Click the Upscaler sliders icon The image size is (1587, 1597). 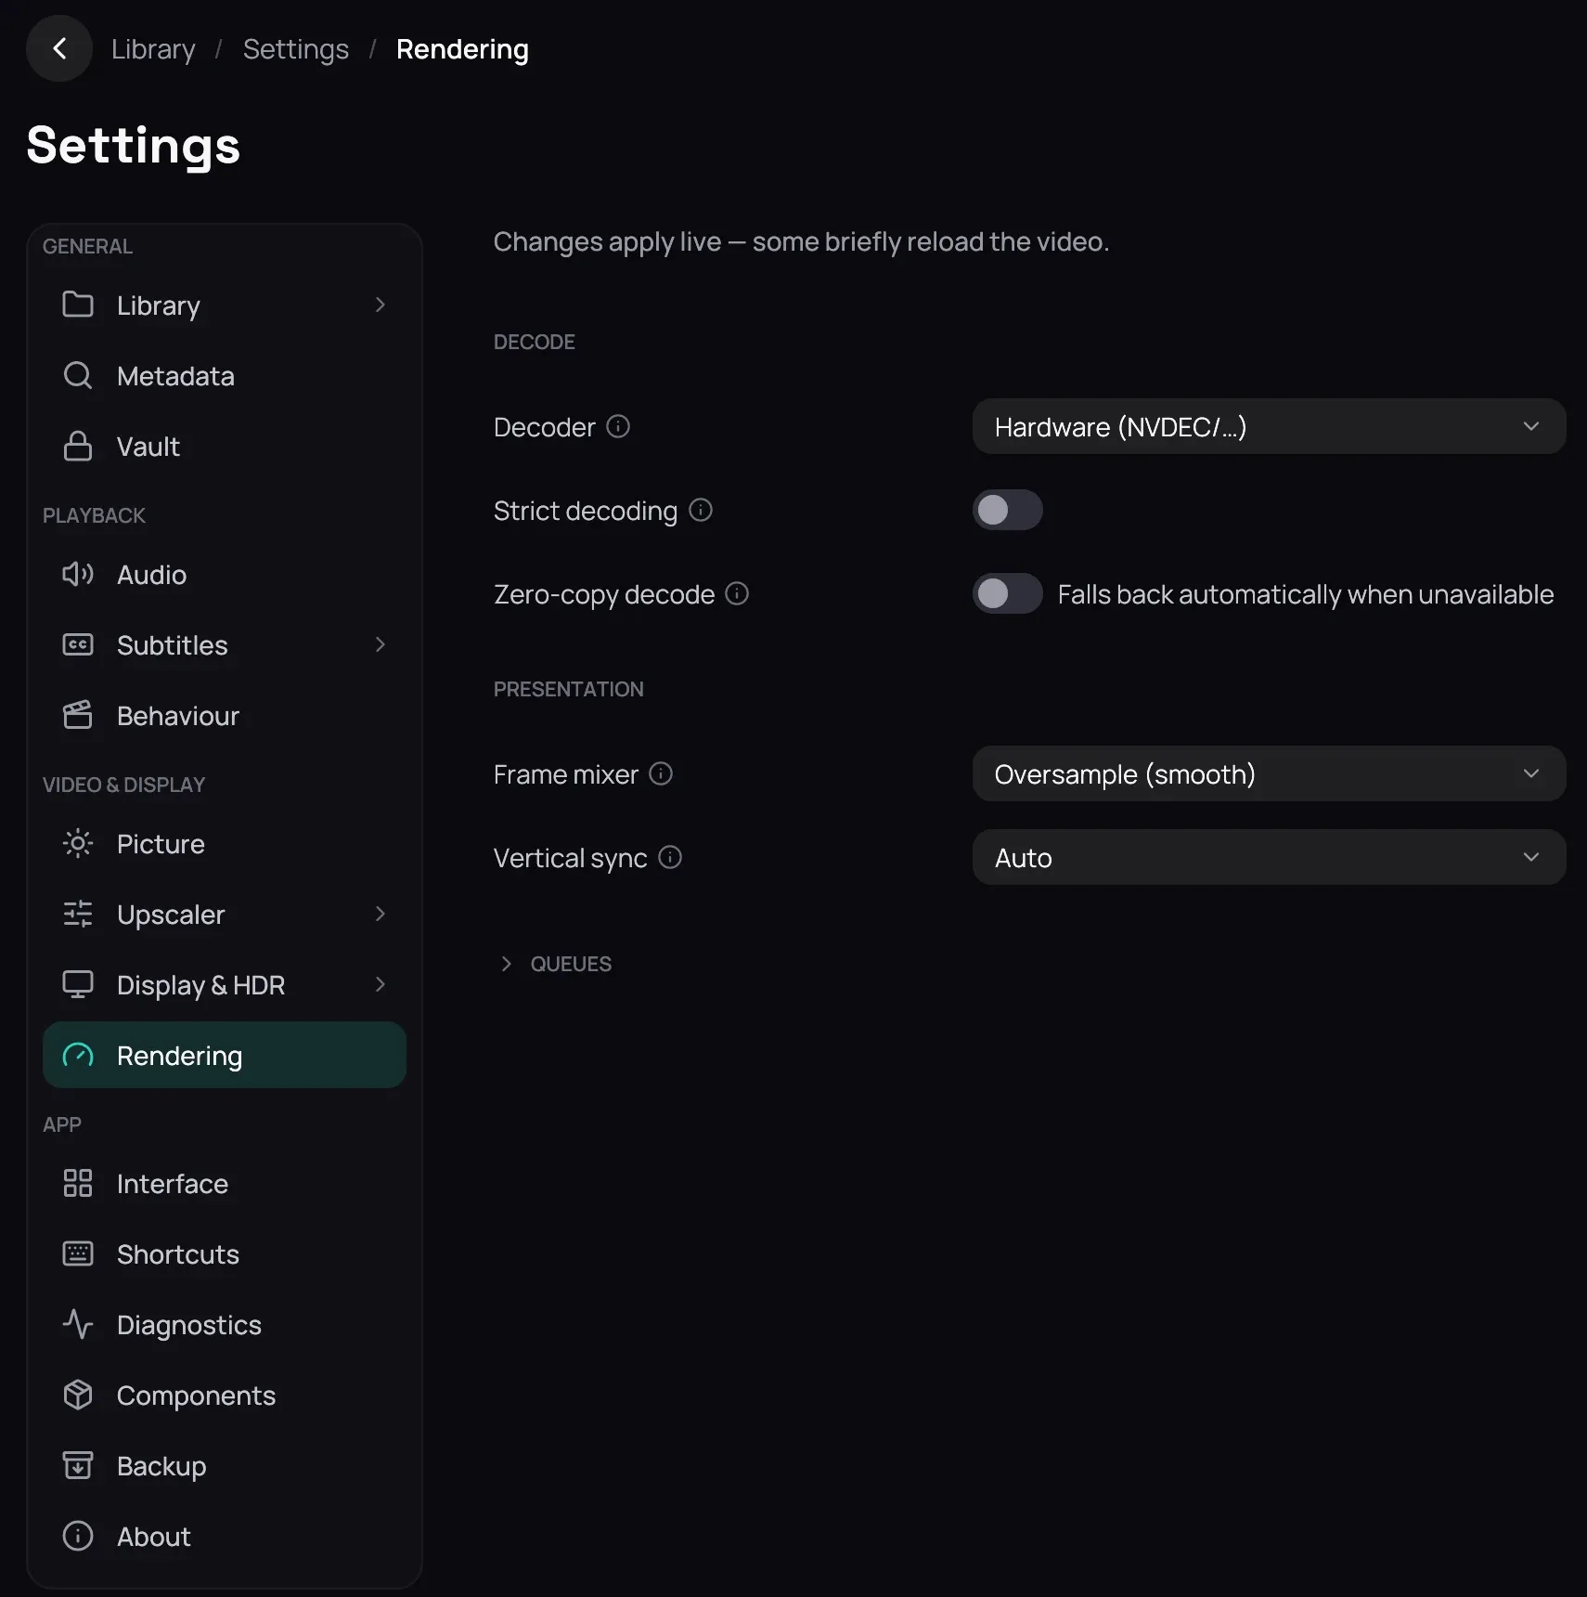point(78,914)
